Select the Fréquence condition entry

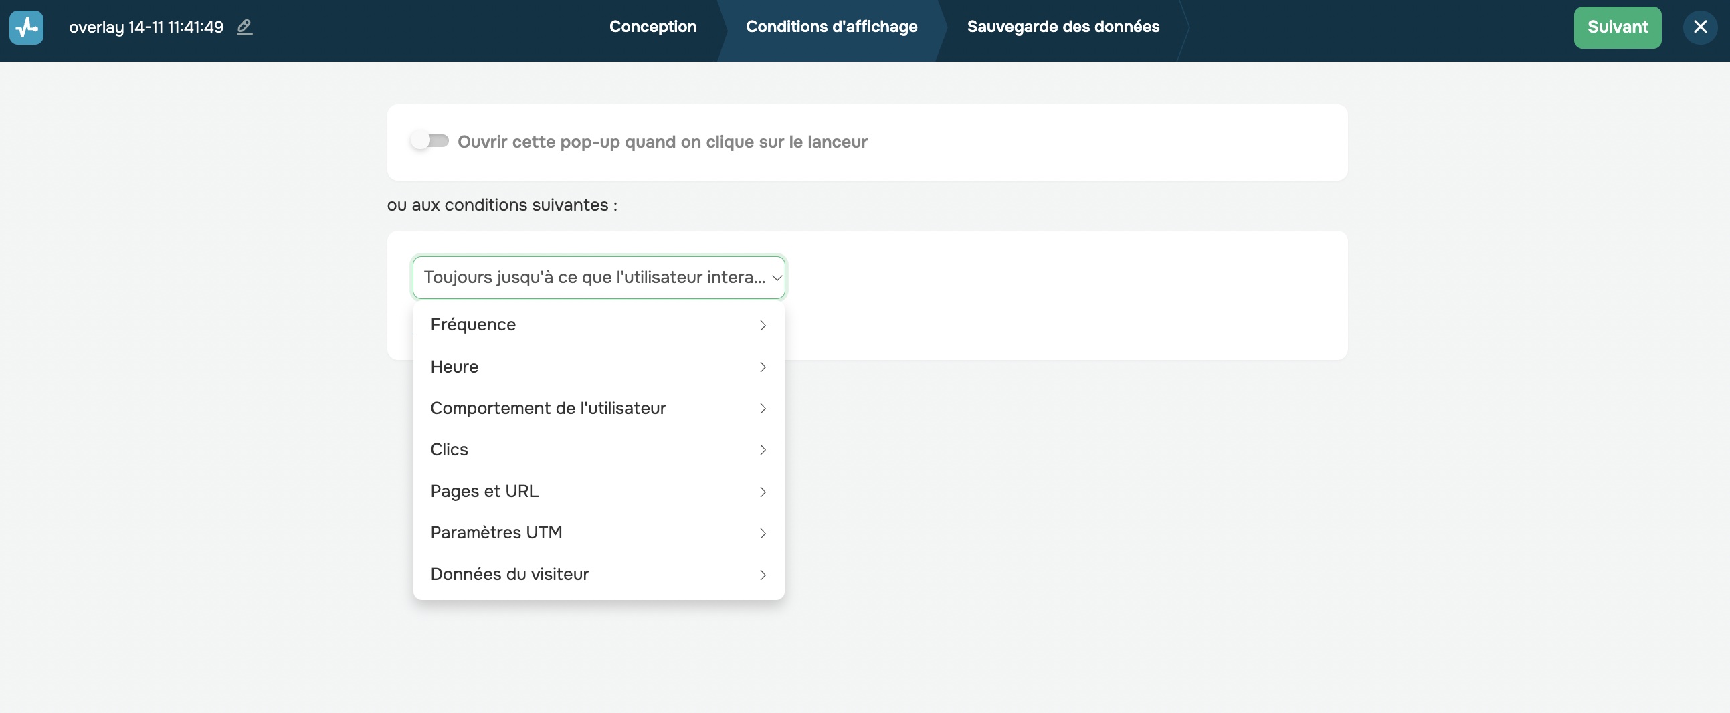pos(472,325)
